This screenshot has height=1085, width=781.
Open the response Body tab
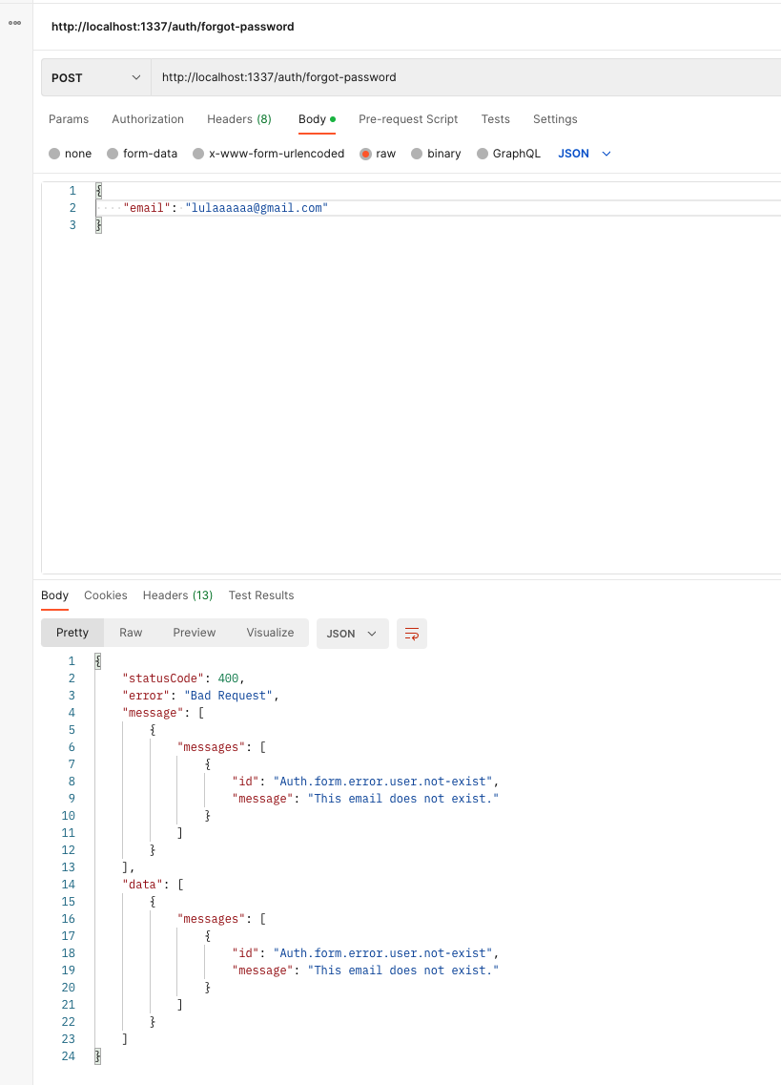[54, 595]
